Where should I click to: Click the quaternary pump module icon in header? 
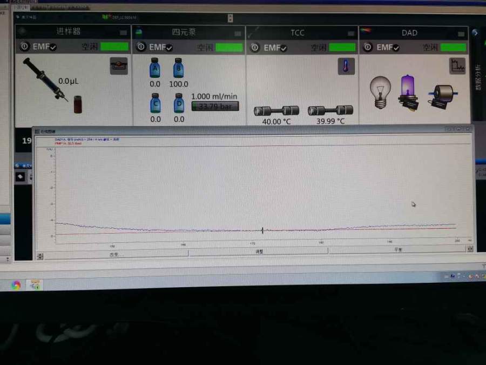point(139,31)
